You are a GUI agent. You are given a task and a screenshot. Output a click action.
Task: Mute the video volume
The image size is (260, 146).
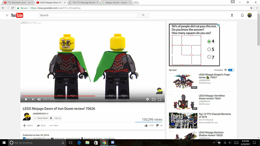click(39, 99)
